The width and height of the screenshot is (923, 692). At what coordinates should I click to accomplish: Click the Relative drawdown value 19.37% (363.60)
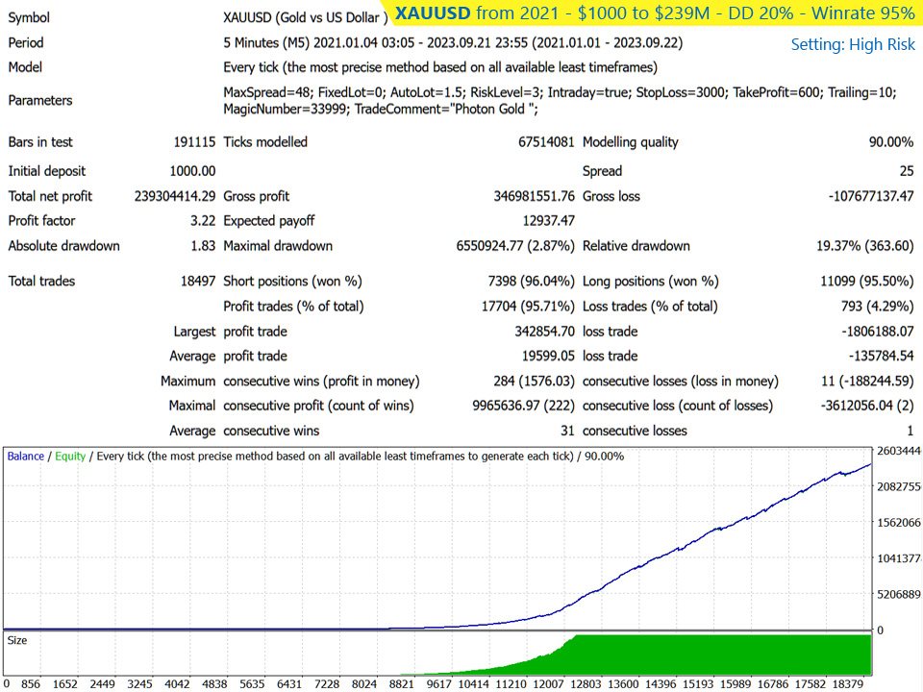864,246
